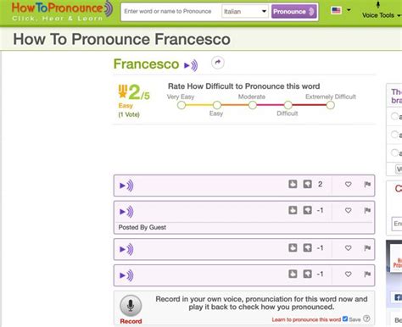402x327 pixels.
Task: Click the purple Pronounce button
Action: pyautogui.click(x=293, y=12)
